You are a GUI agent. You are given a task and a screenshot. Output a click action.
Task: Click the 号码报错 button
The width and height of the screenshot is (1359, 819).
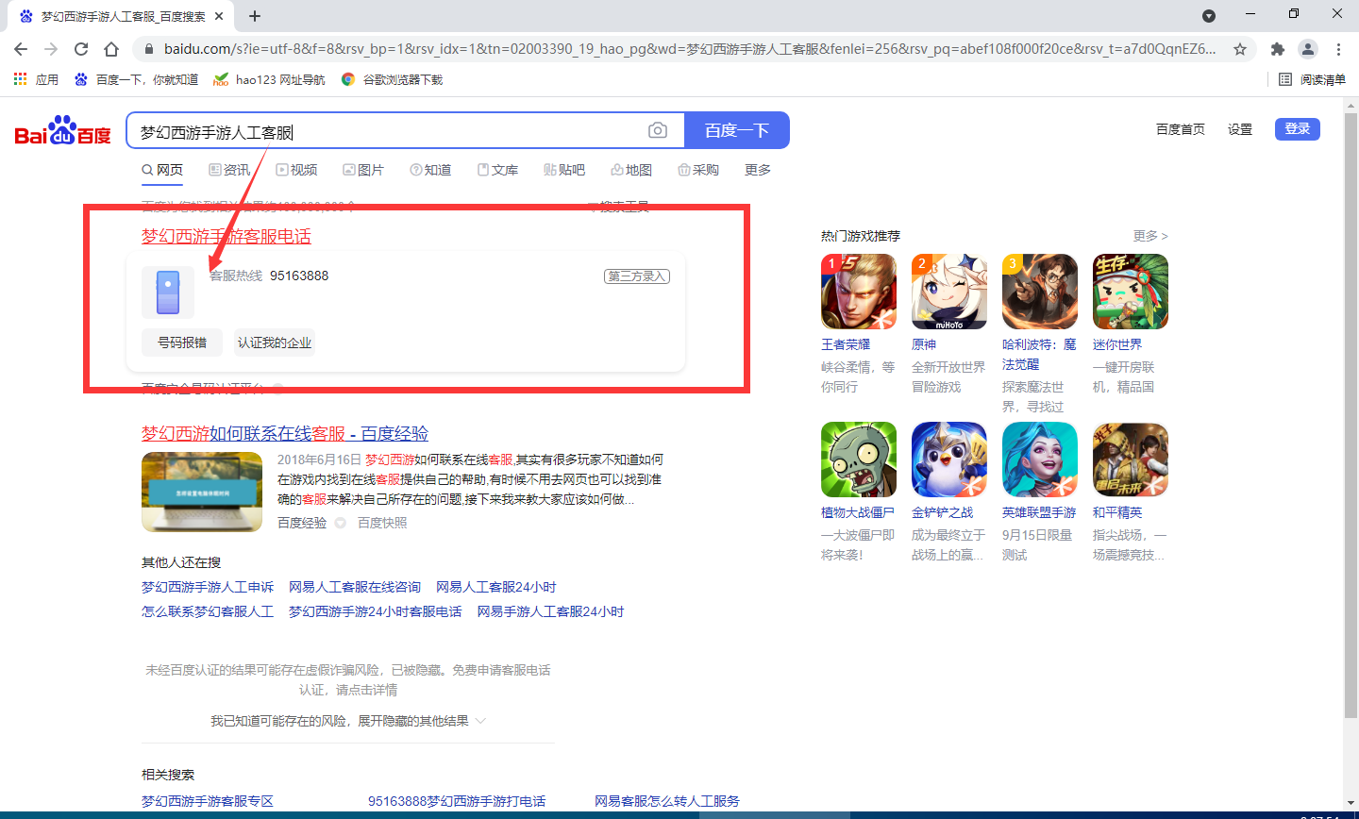[x=182, y=343]
